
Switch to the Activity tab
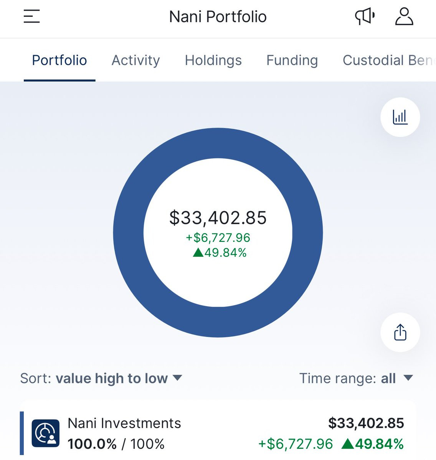pyautogui.click(x=135, y=60)
